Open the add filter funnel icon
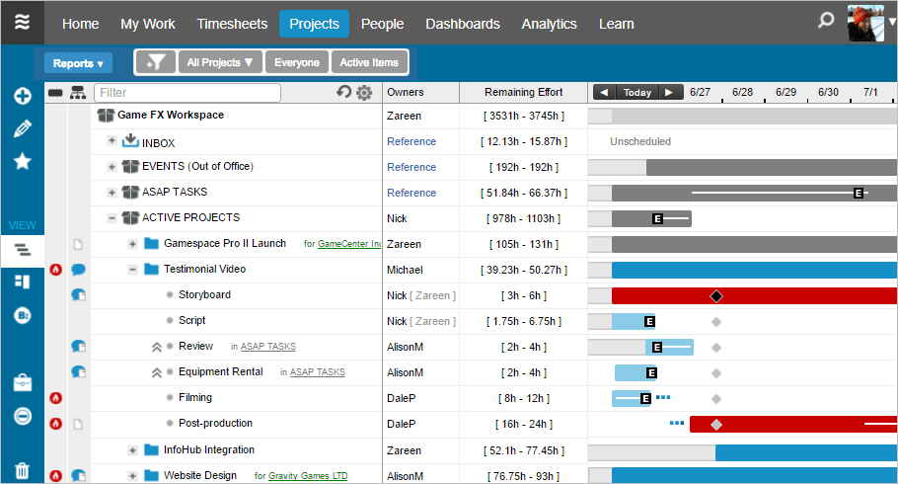898x484 pixels. click(x=154, y=62)
